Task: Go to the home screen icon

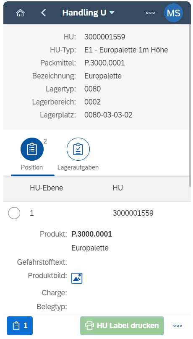Action: coord(20,13)
